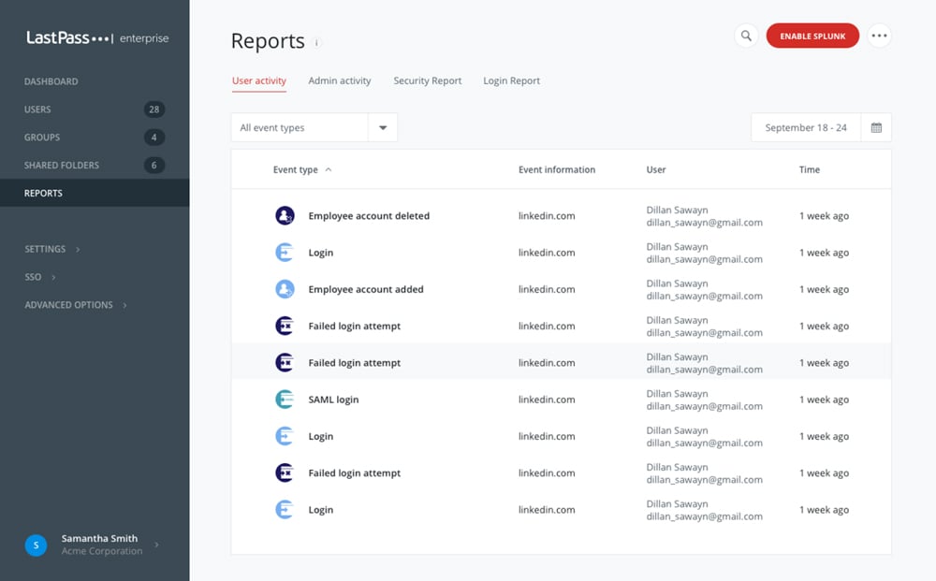
Task: Click the Employee account added event icon
Action: pos(285,290)
